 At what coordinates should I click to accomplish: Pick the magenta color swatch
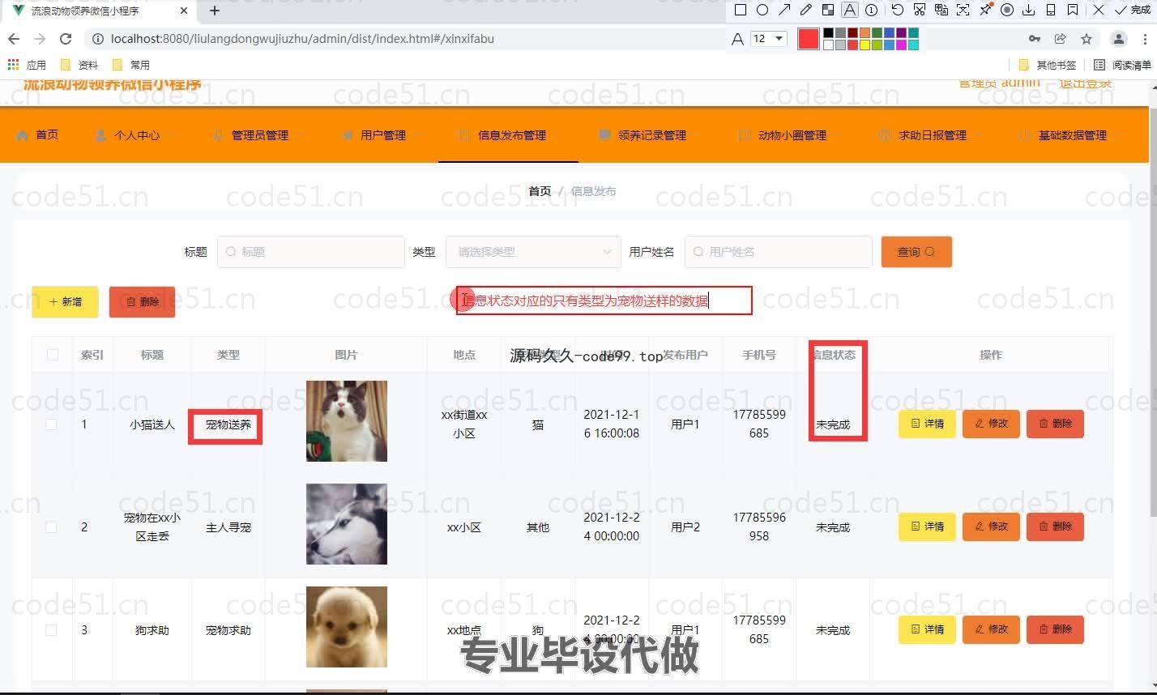tap(901, 45)
